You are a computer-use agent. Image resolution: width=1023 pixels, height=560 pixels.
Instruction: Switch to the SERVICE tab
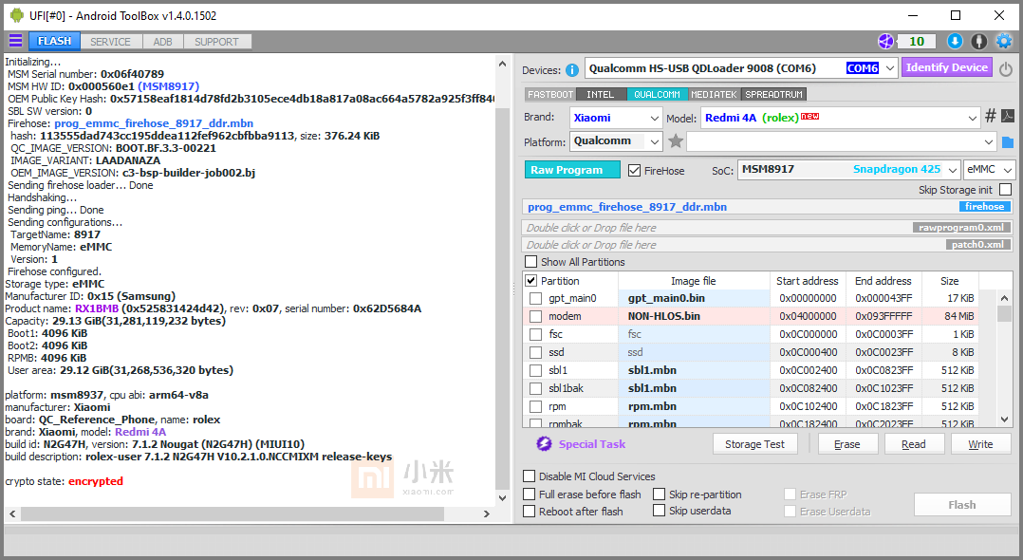pos(110,42)
